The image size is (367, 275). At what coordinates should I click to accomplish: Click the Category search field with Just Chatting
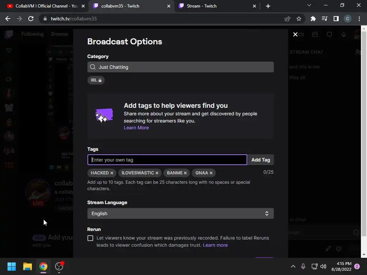181,67
